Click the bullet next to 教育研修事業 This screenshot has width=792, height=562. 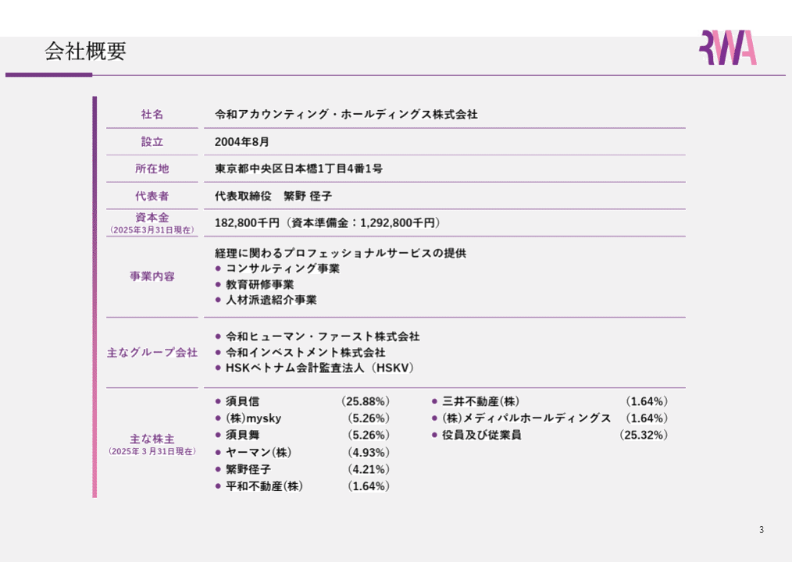[216, 284]
